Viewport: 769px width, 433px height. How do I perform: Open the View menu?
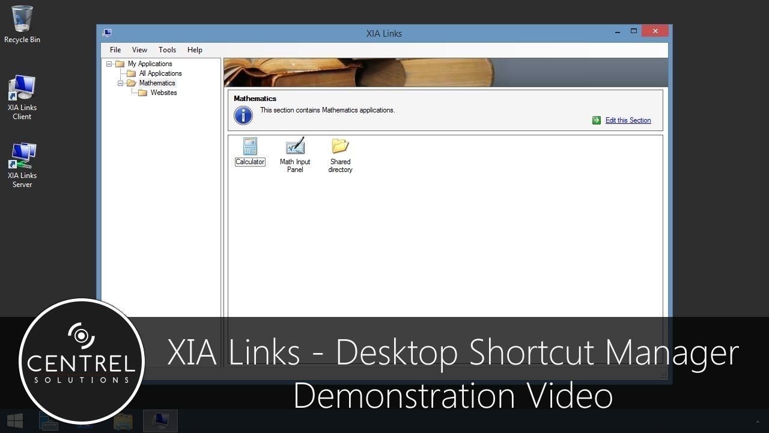coord(140,50)
